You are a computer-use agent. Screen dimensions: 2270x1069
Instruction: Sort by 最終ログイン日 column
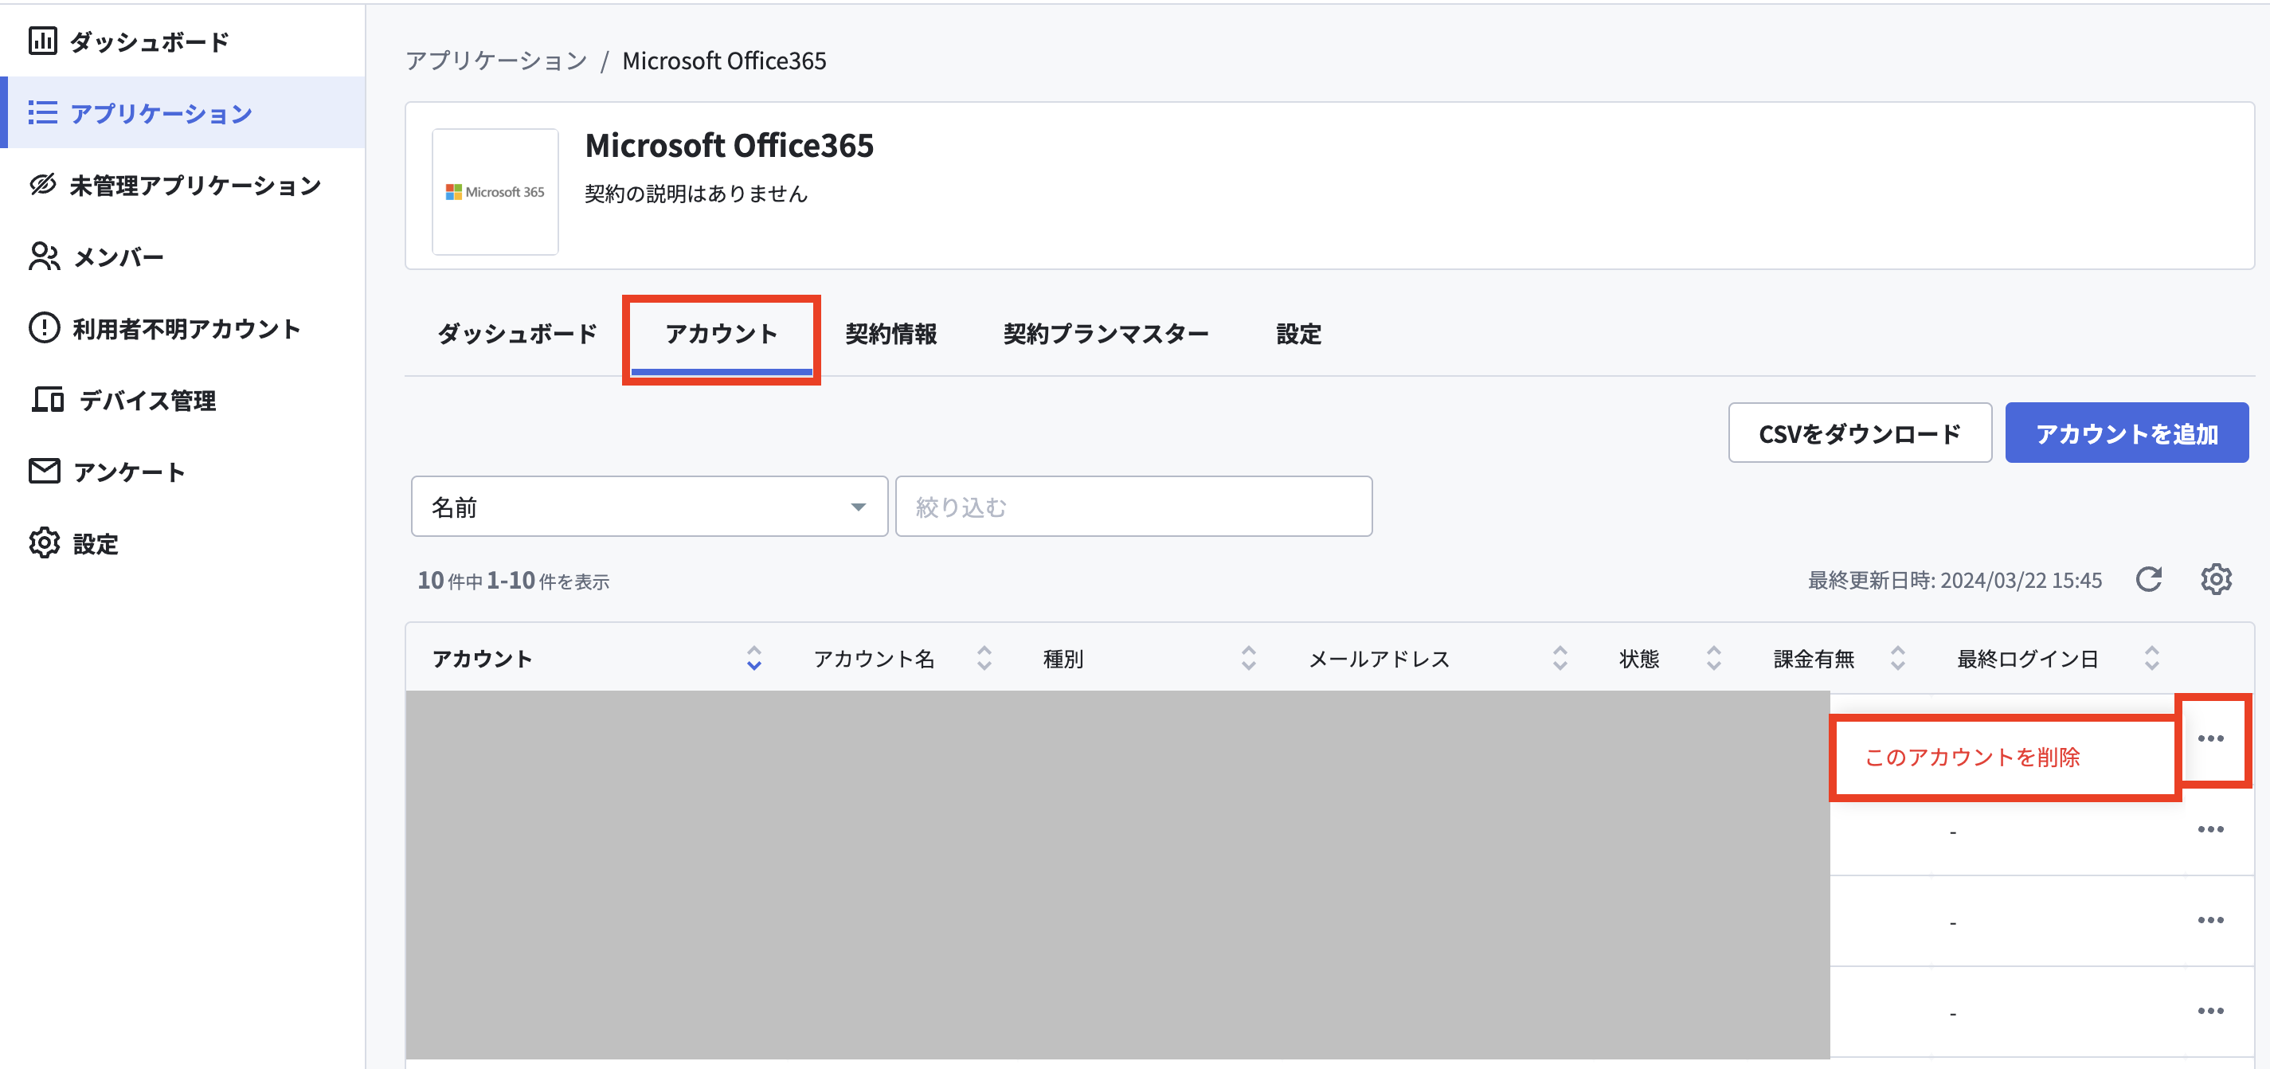tap(2152, 658)
